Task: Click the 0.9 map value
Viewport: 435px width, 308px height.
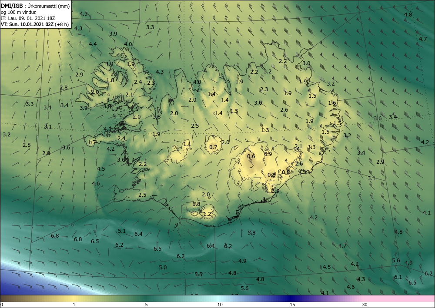Action: point(268,154)
